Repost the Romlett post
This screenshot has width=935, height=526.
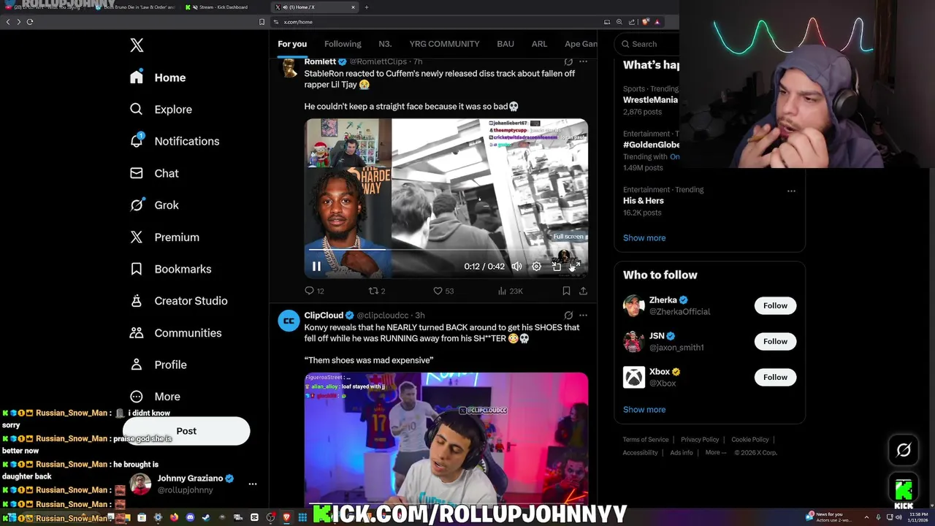(376, 291)
